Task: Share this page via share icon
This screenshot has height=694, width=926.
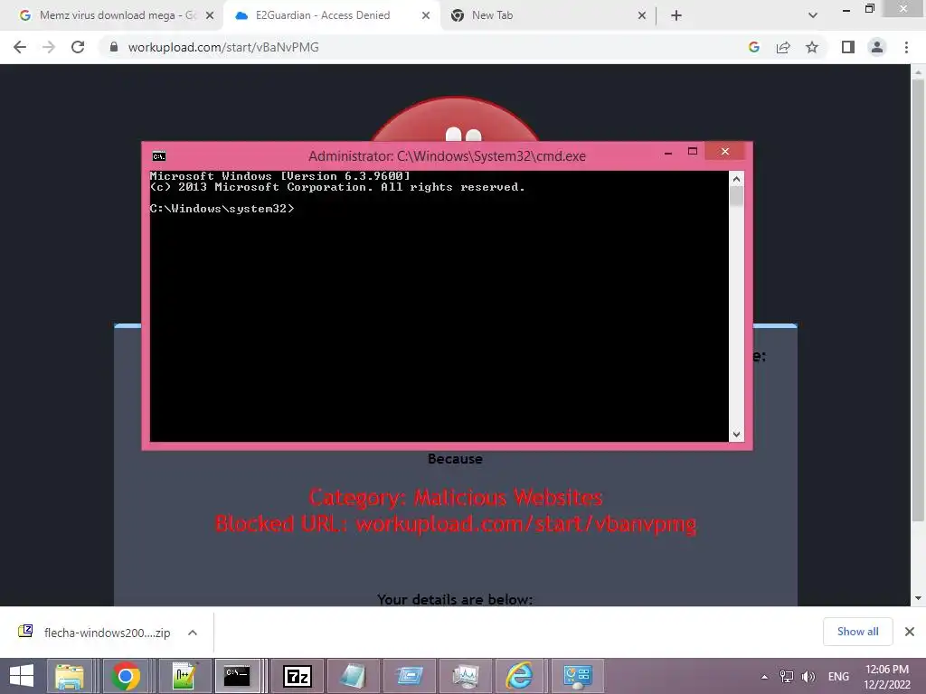Action: point(783,47)
